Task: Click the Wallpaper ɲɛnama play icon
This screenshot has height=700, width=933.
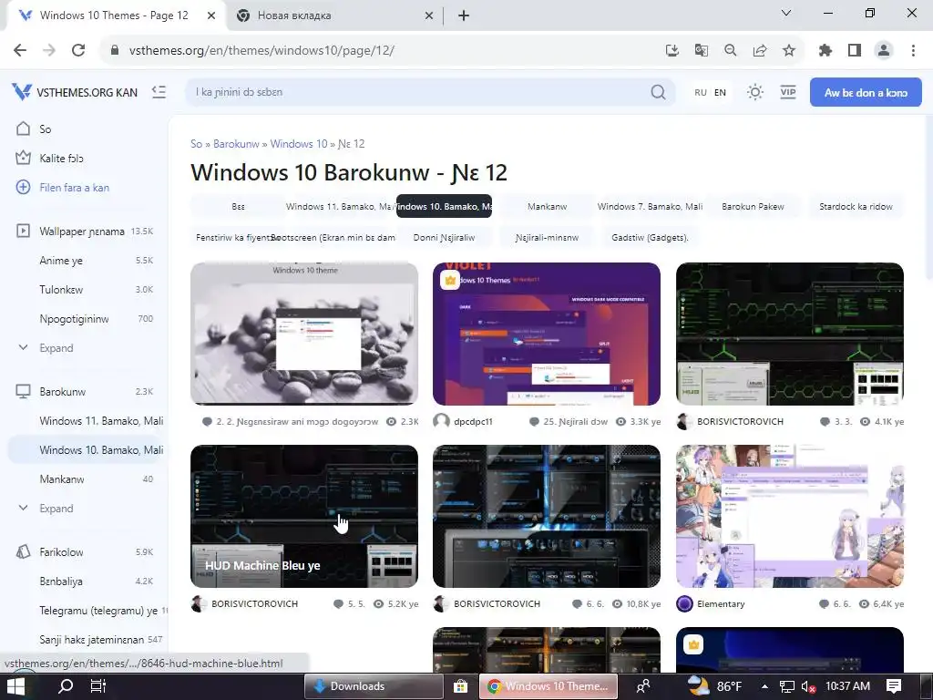Action: point(23,231)
